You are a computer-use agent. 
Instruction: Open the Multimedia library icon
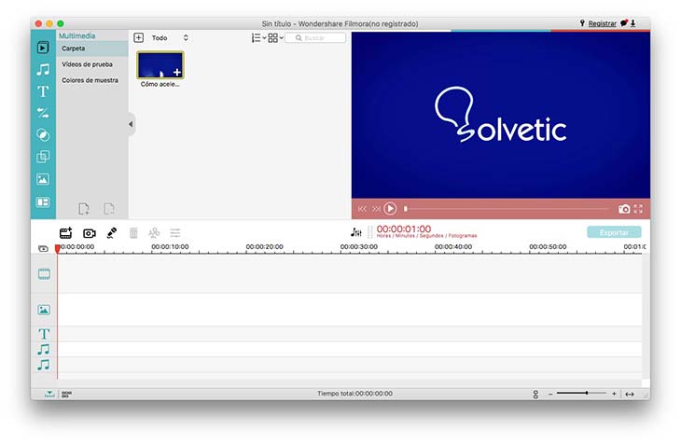coord(43,48)
